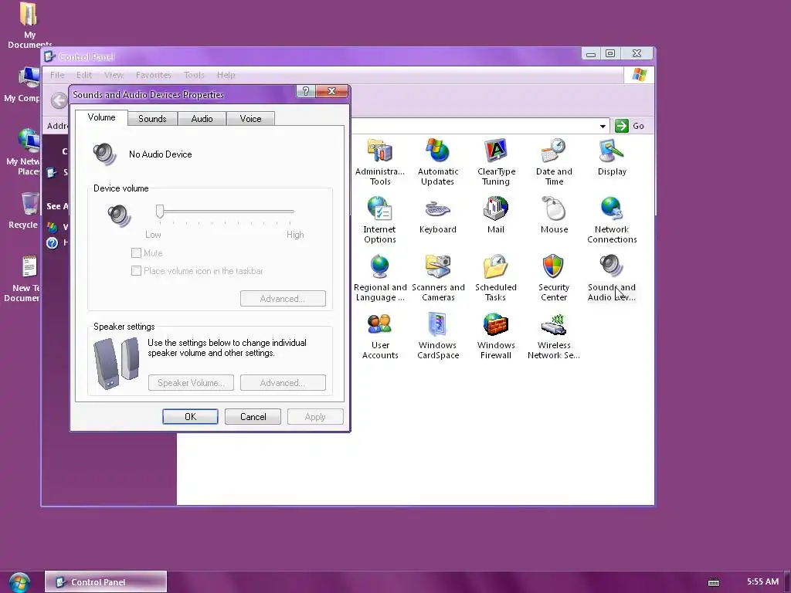
Task: Click Speaker Volume button
Action: 191,383
